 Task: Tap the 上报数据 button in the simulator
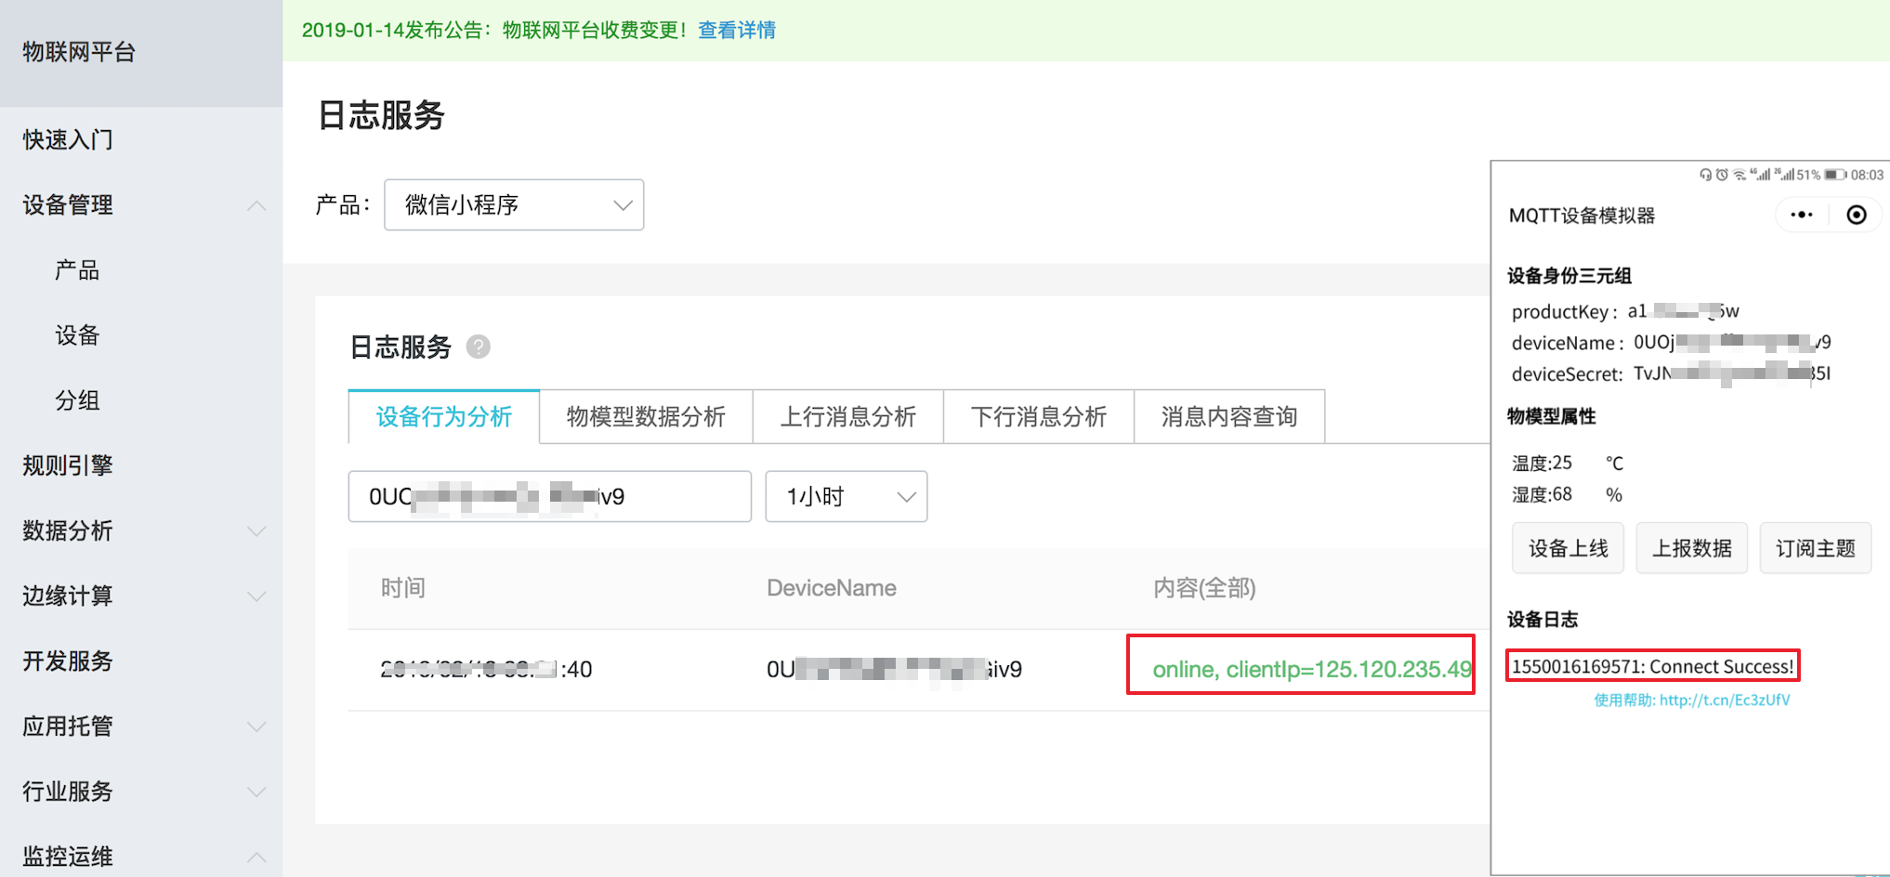(1692, 548)
